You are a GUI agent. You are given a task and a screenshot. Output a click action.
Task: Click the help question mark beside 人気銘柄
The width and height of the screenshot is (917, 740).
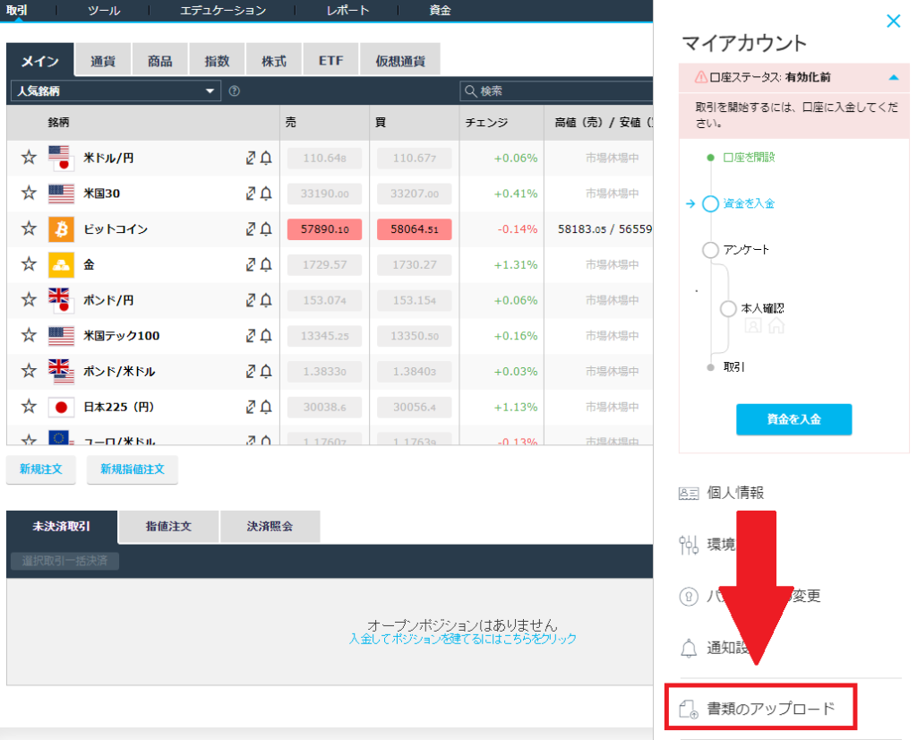pyautogui.click(x=235, y=91)
